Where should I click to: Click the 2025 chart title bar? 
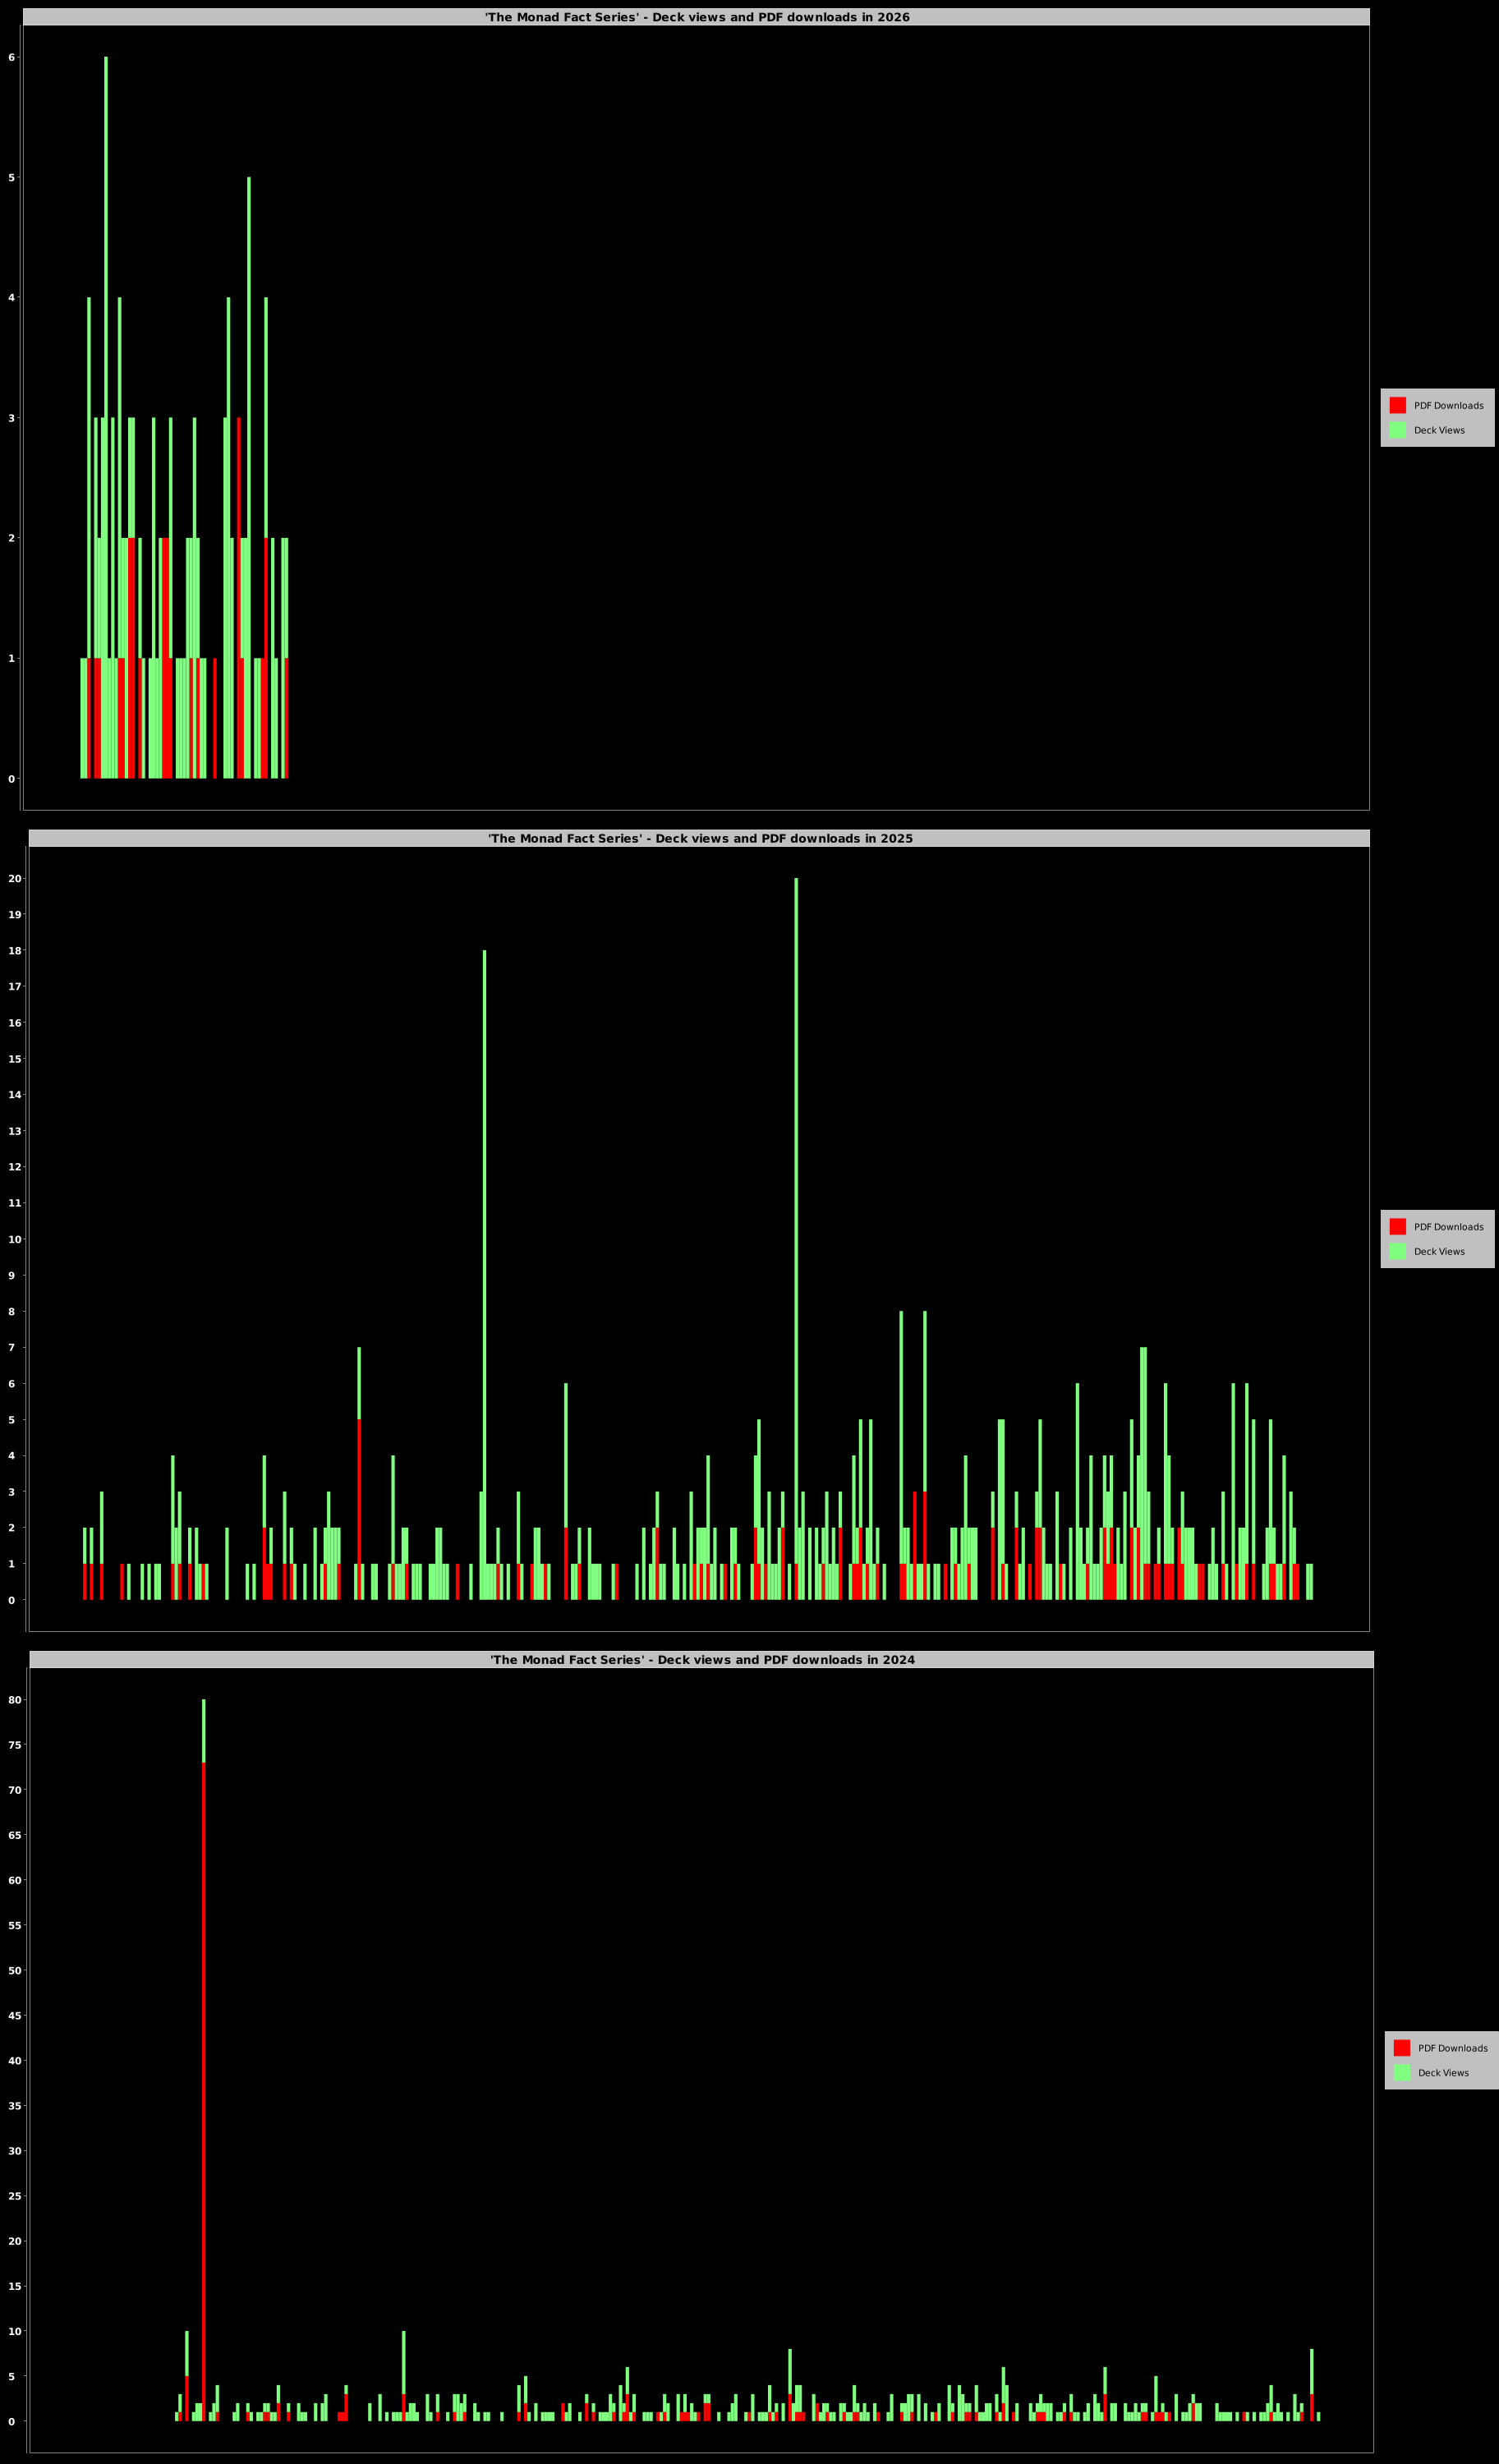tap(700, 838)
